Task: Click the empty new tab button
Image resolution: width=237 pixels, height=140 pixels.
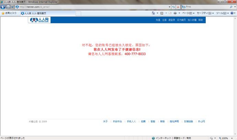Action: (78, 13)
